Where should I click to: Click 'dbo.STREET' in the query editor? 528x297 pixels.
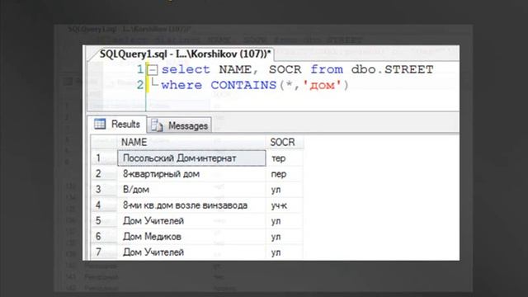click(x=393, y=69)
